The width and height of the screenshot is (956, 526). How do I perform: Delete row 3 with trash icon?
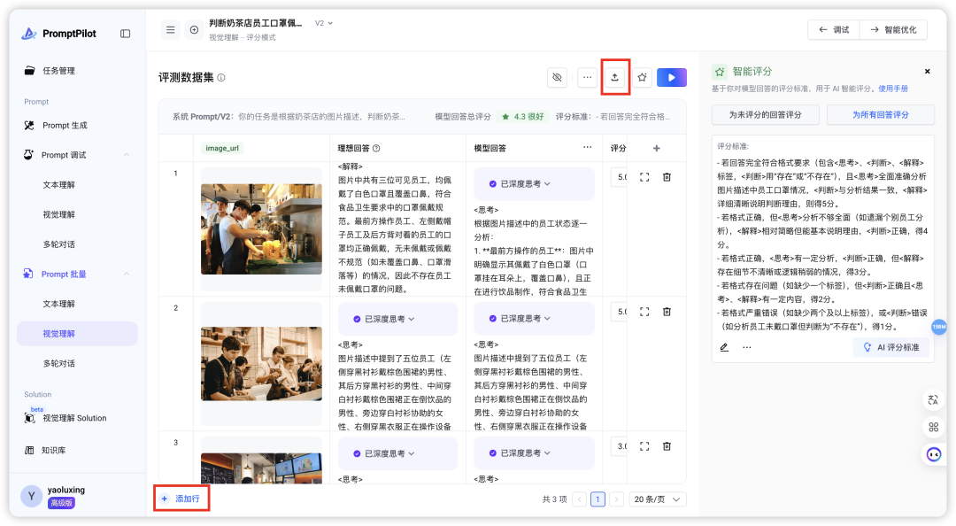point(667,446)
